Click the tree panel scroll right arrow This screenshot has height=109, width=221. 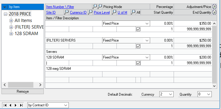tap(40, 85)
